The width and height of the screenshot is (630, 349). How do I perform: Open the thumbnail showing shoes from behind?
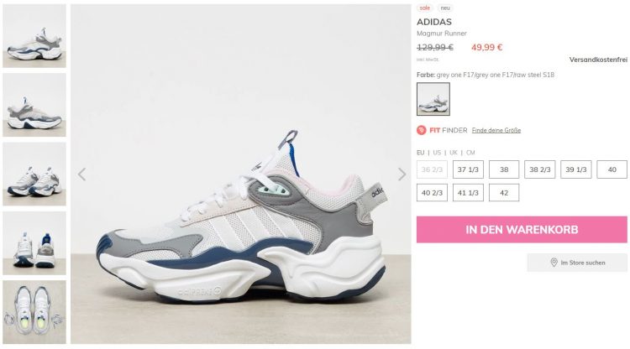pos(34,243)
